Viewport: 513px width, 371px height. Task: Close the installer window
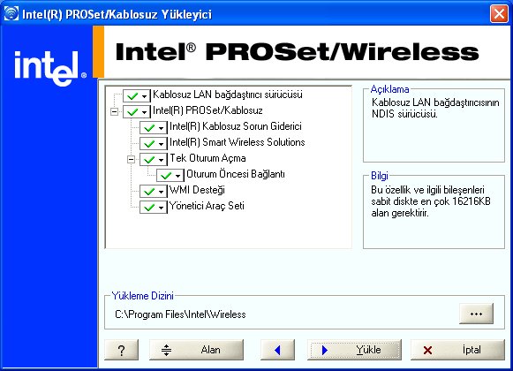(499, 14)
